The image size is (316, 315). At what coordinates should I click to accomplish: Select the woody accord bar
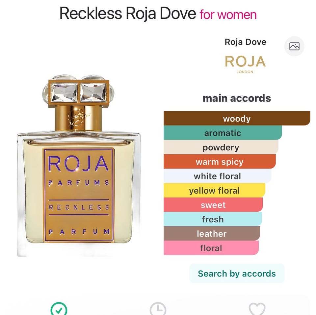237,118
